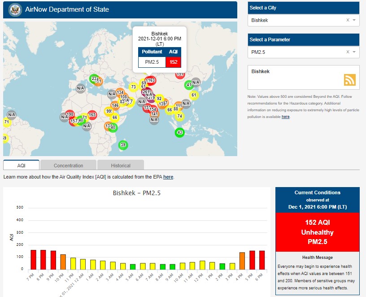Click the red 152 AQI cell in popup

click(173, 62)
